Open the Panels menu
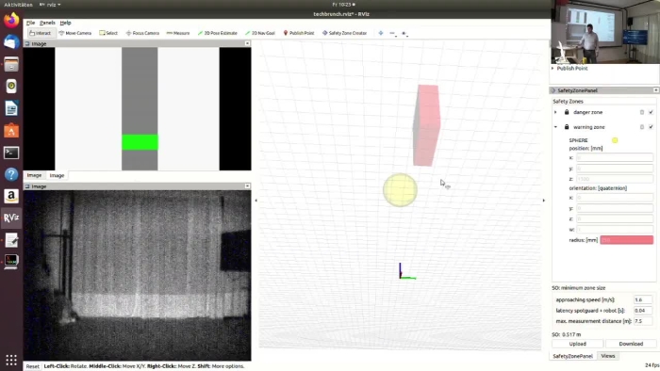Image resolution: width=660 pixels, height=371 pixels. pos(47,23)
